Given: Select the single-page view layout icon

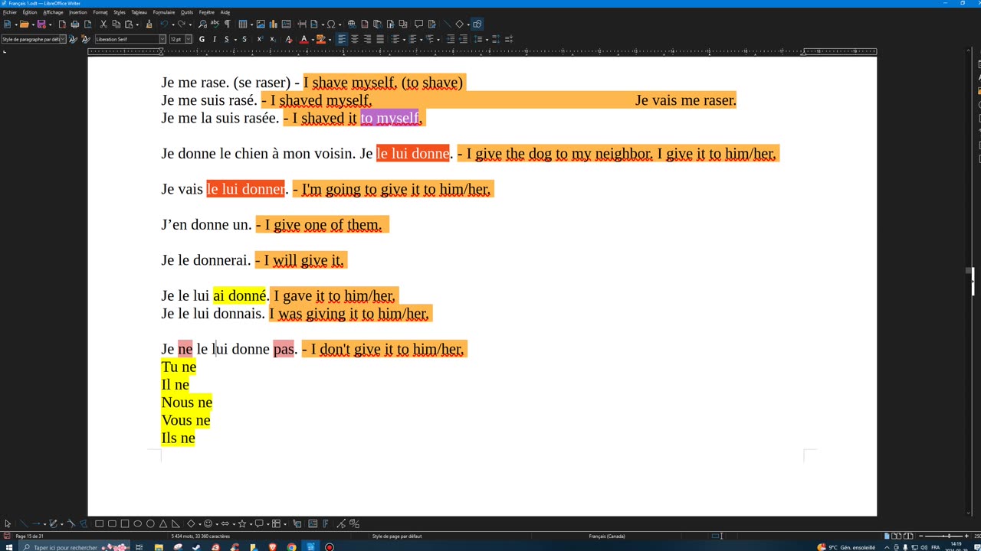Looking at the screenshot, I should (887, 536).
